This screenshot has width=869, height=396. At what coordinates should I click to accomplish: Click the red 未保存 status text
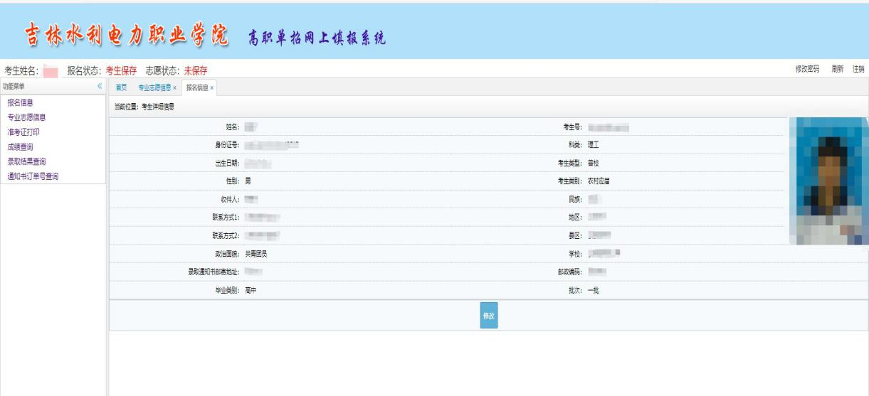point(189,70)
